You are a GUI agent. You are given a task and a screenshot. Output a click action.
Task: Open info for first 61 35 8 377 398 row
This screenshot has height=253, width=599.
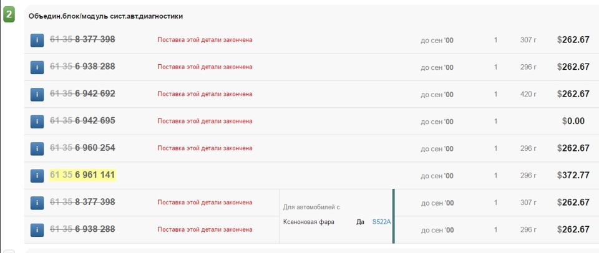click(x=37, y=40)
